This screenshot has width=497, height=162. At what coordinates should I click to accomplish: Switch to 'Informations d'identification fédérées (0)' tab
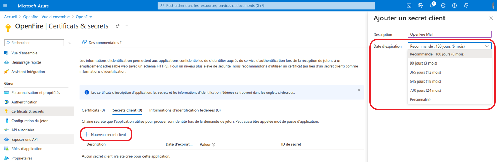(185, 110)
